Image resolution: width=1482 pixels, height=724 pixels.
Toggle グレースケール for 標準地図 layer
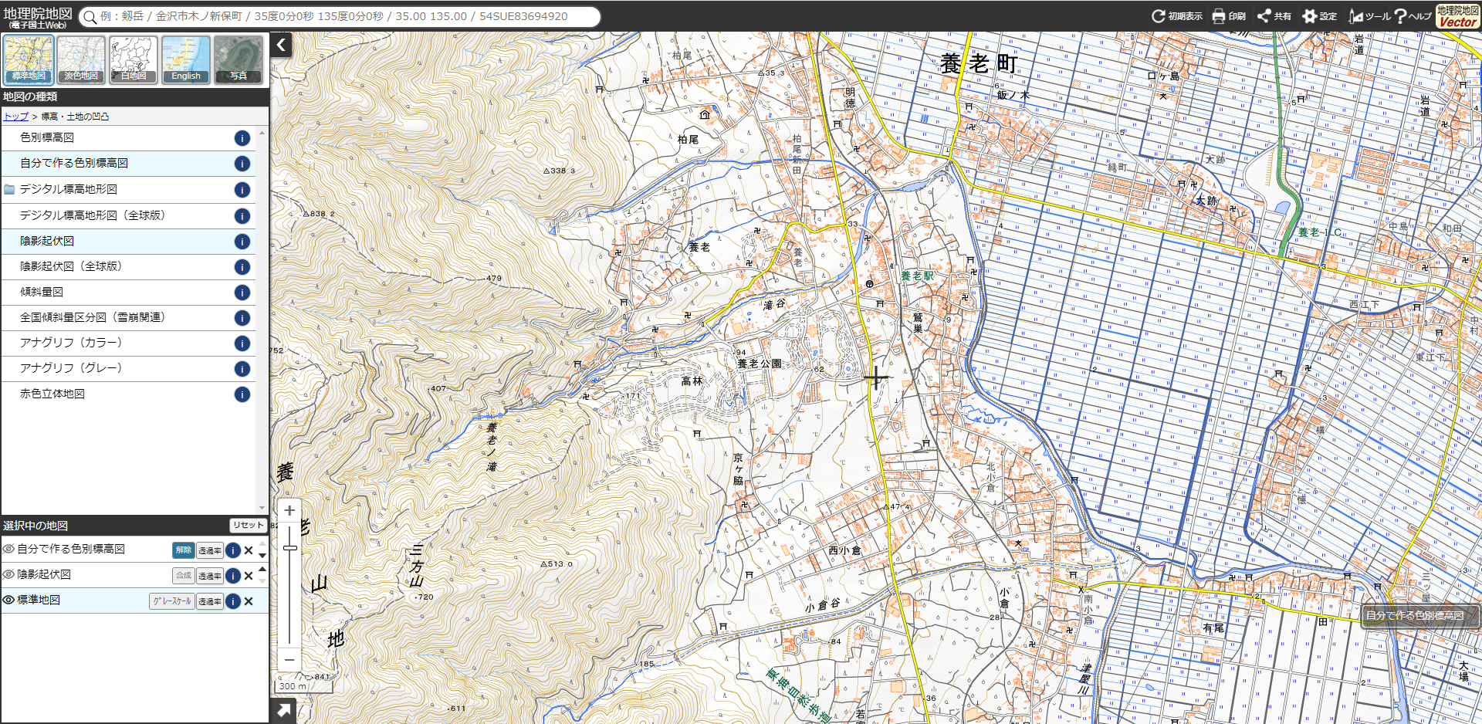pos(171,601)
